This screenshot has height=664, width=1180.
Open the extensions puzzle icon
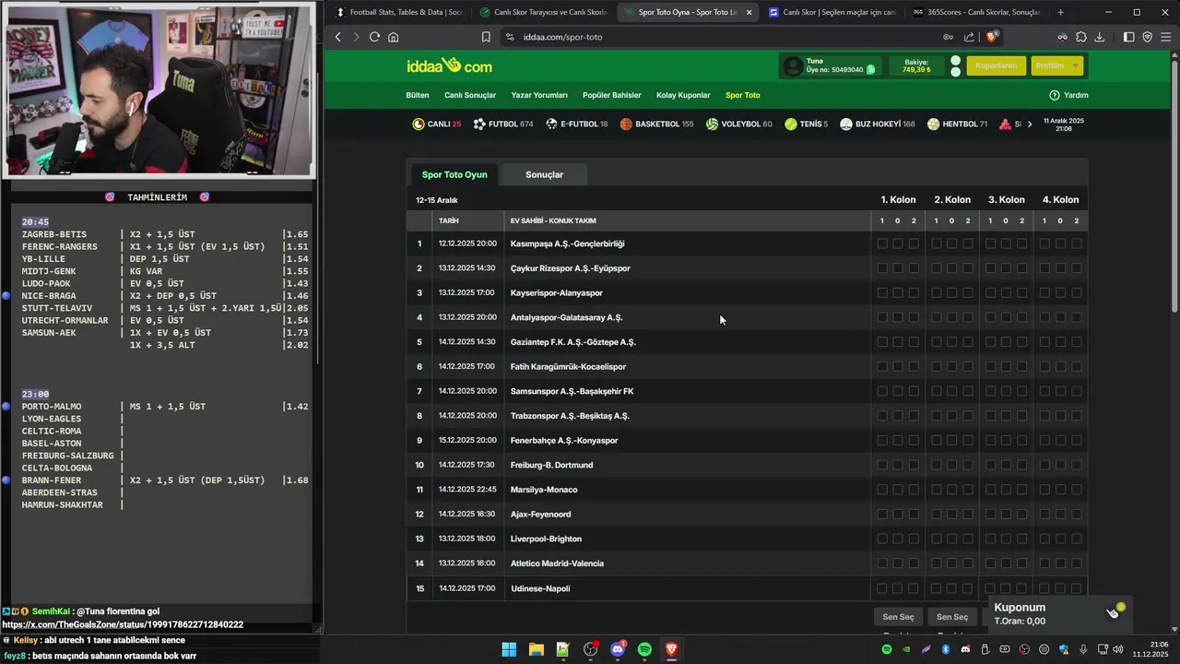1081,37
